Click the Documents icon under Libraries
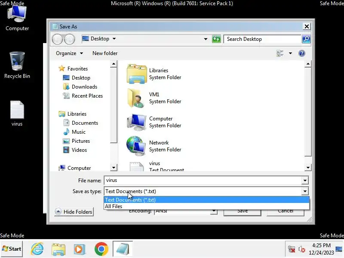Viewport: 344px width, 258px height. (x=66, y=123)
